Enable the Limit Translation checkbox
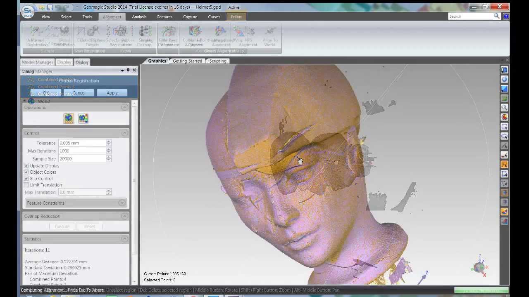 26,185
